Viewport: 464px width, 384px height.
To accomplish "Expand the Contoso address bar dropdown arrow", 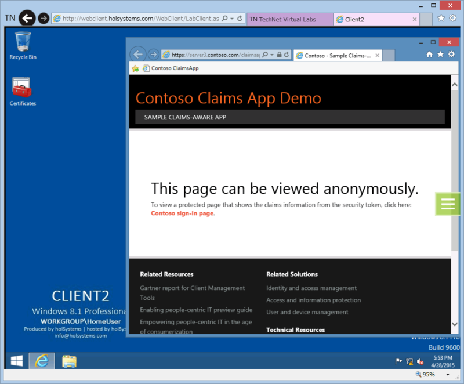I will point(272,55).
